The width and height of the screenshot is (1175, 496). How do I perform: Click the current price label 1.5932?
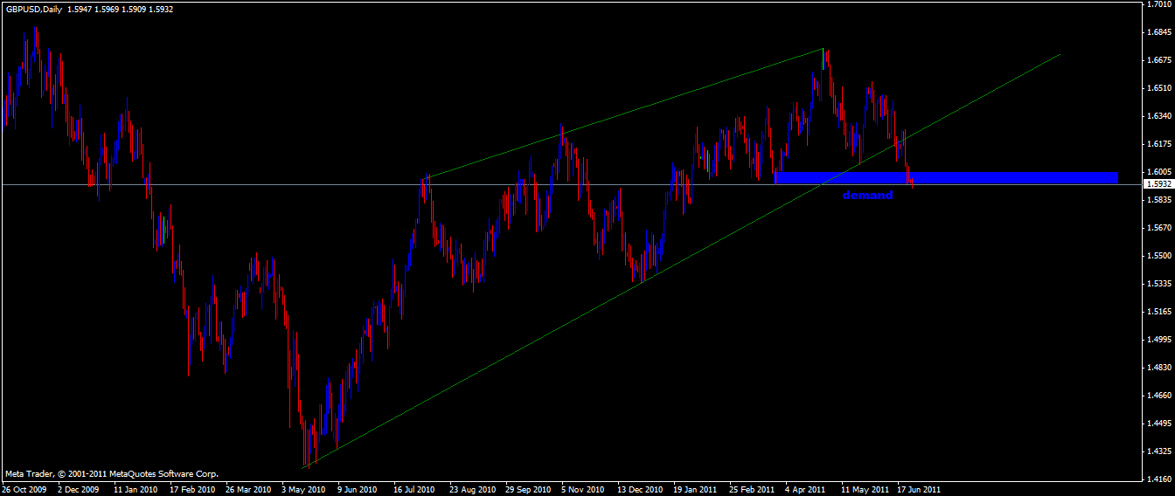1158,184
